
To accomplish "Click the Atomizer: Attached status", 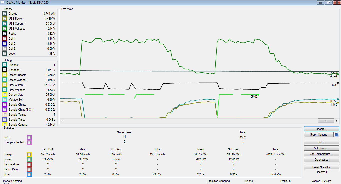I will [219, 181].
